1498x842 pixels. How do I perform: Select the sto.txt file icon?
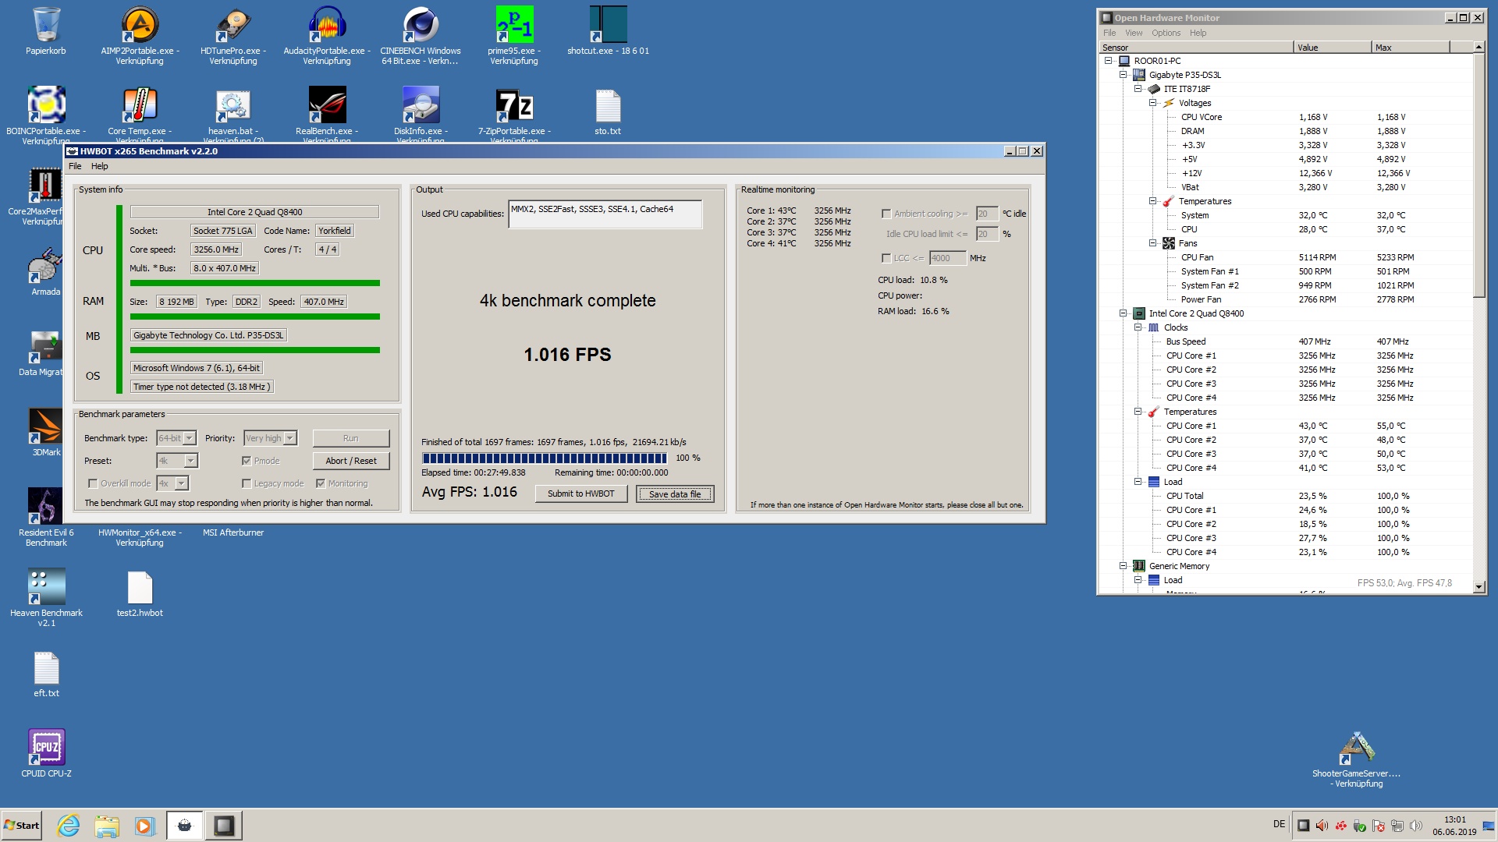click(608, 105)
